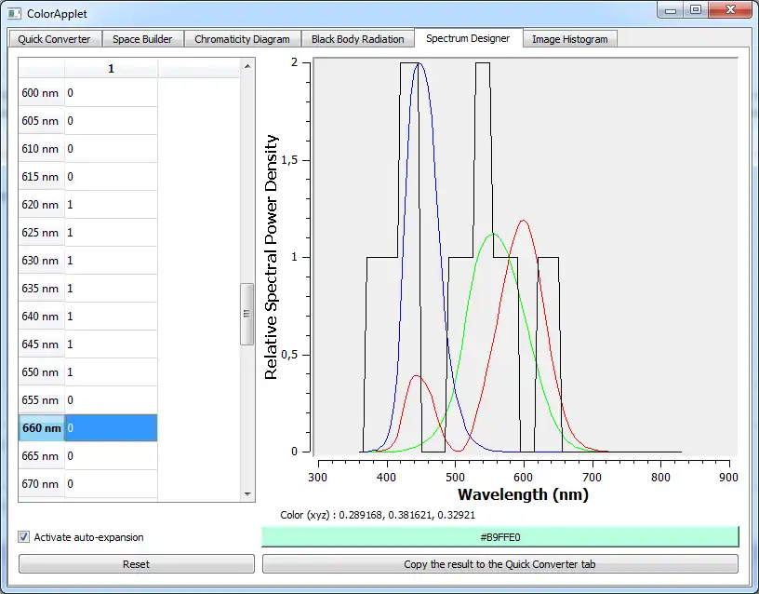Switch to the Quick Converter tab
The height and width of the screenshot is (594, 759).
pyautogui.click(x=54, y=39)
